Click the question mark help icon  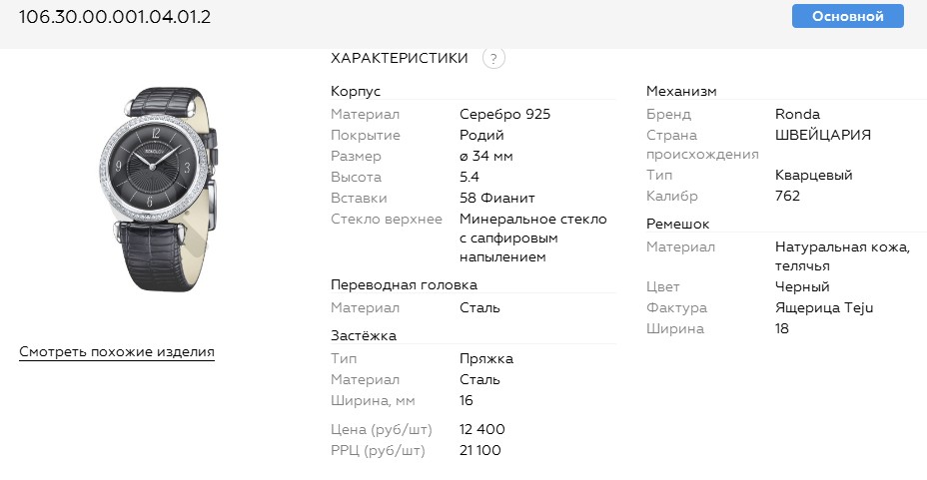493,58
